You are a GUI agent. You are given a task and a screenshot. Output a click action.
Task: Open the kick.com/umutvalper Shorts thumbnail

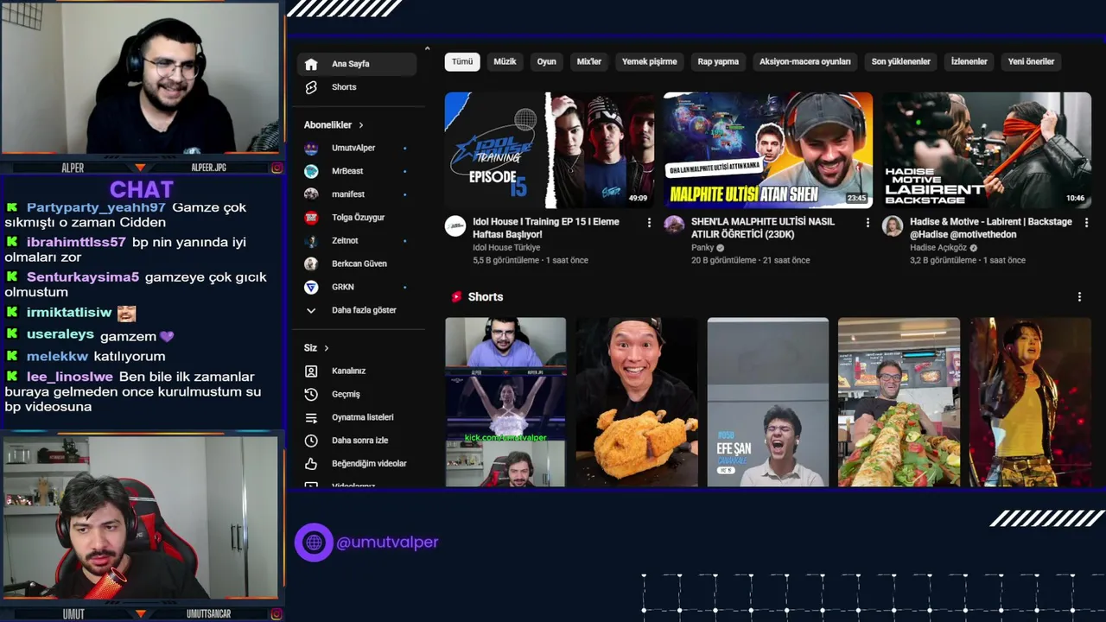(x=505, y=402)
